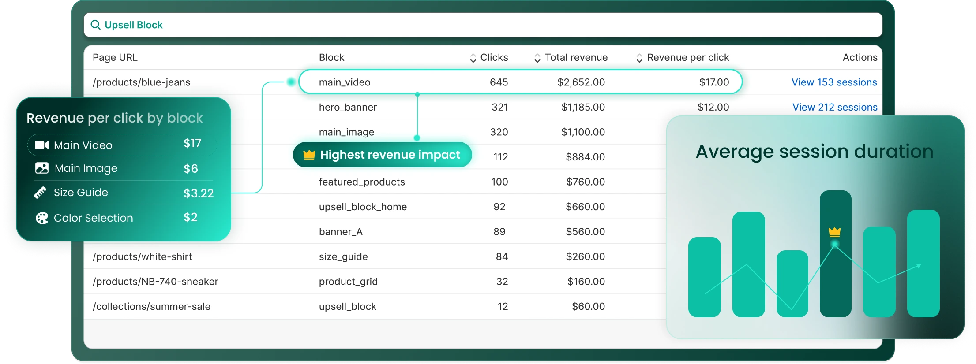This screenshot has width=976, height=364.
Task: Click the /collections/summer-sale page URL
Action: click(151, 306)
